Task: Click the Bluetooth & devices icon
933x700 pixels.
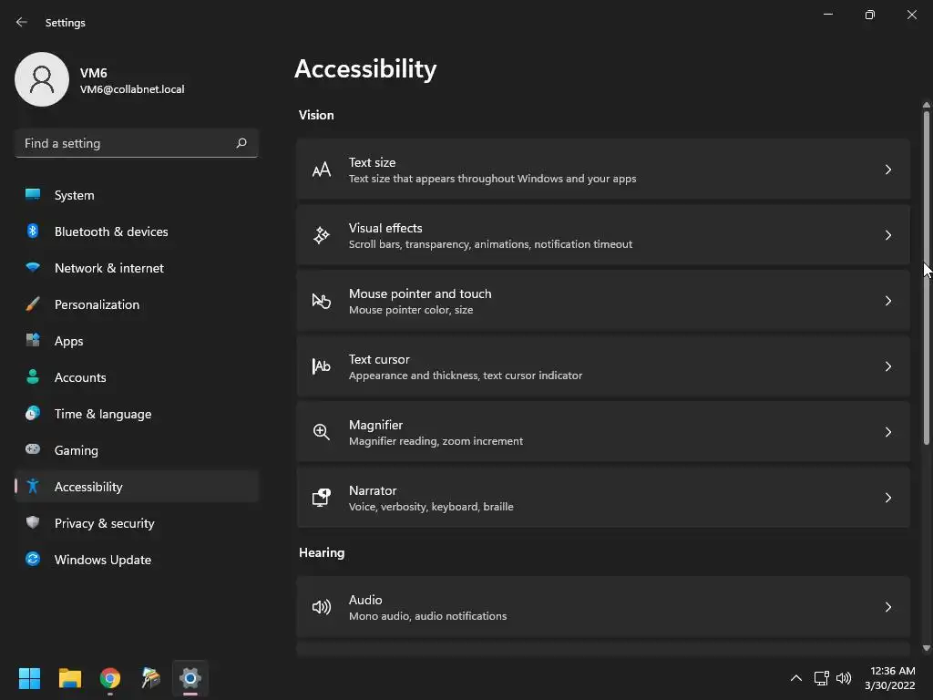Action: pyautogui.click(x=33, y=232)
